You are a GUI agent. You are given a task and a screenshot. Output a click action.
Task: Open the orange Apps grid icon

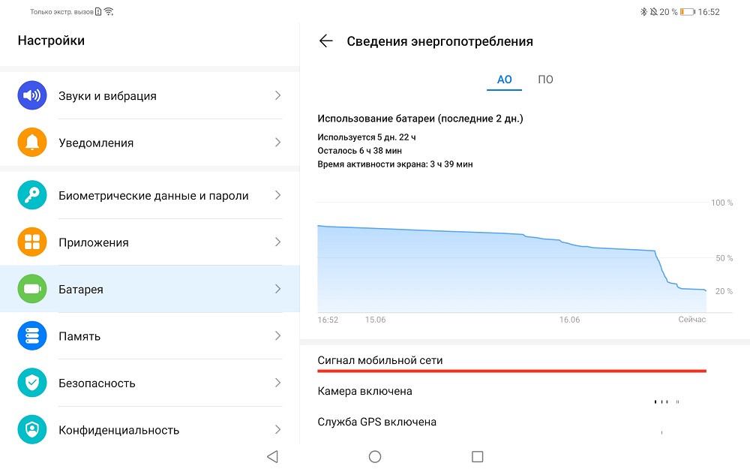[32, 242]
